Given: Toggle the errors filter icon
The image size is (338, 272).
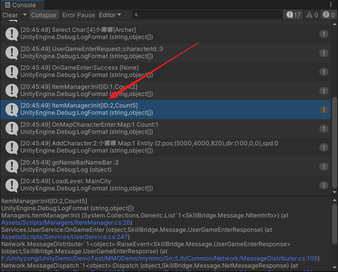Looking at the screenshot, I should [x=328, y=15].
